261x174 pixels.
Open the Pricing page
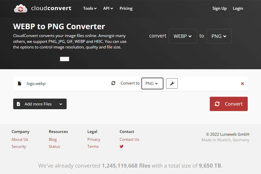(126, 8)
